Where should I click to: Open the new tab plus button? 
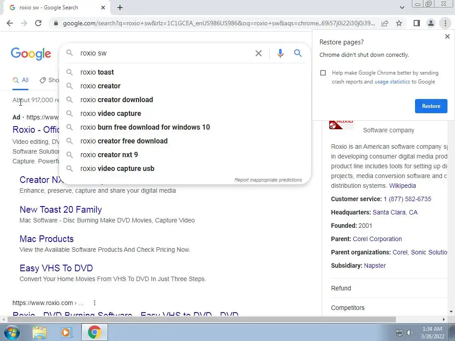pos(120,8)
